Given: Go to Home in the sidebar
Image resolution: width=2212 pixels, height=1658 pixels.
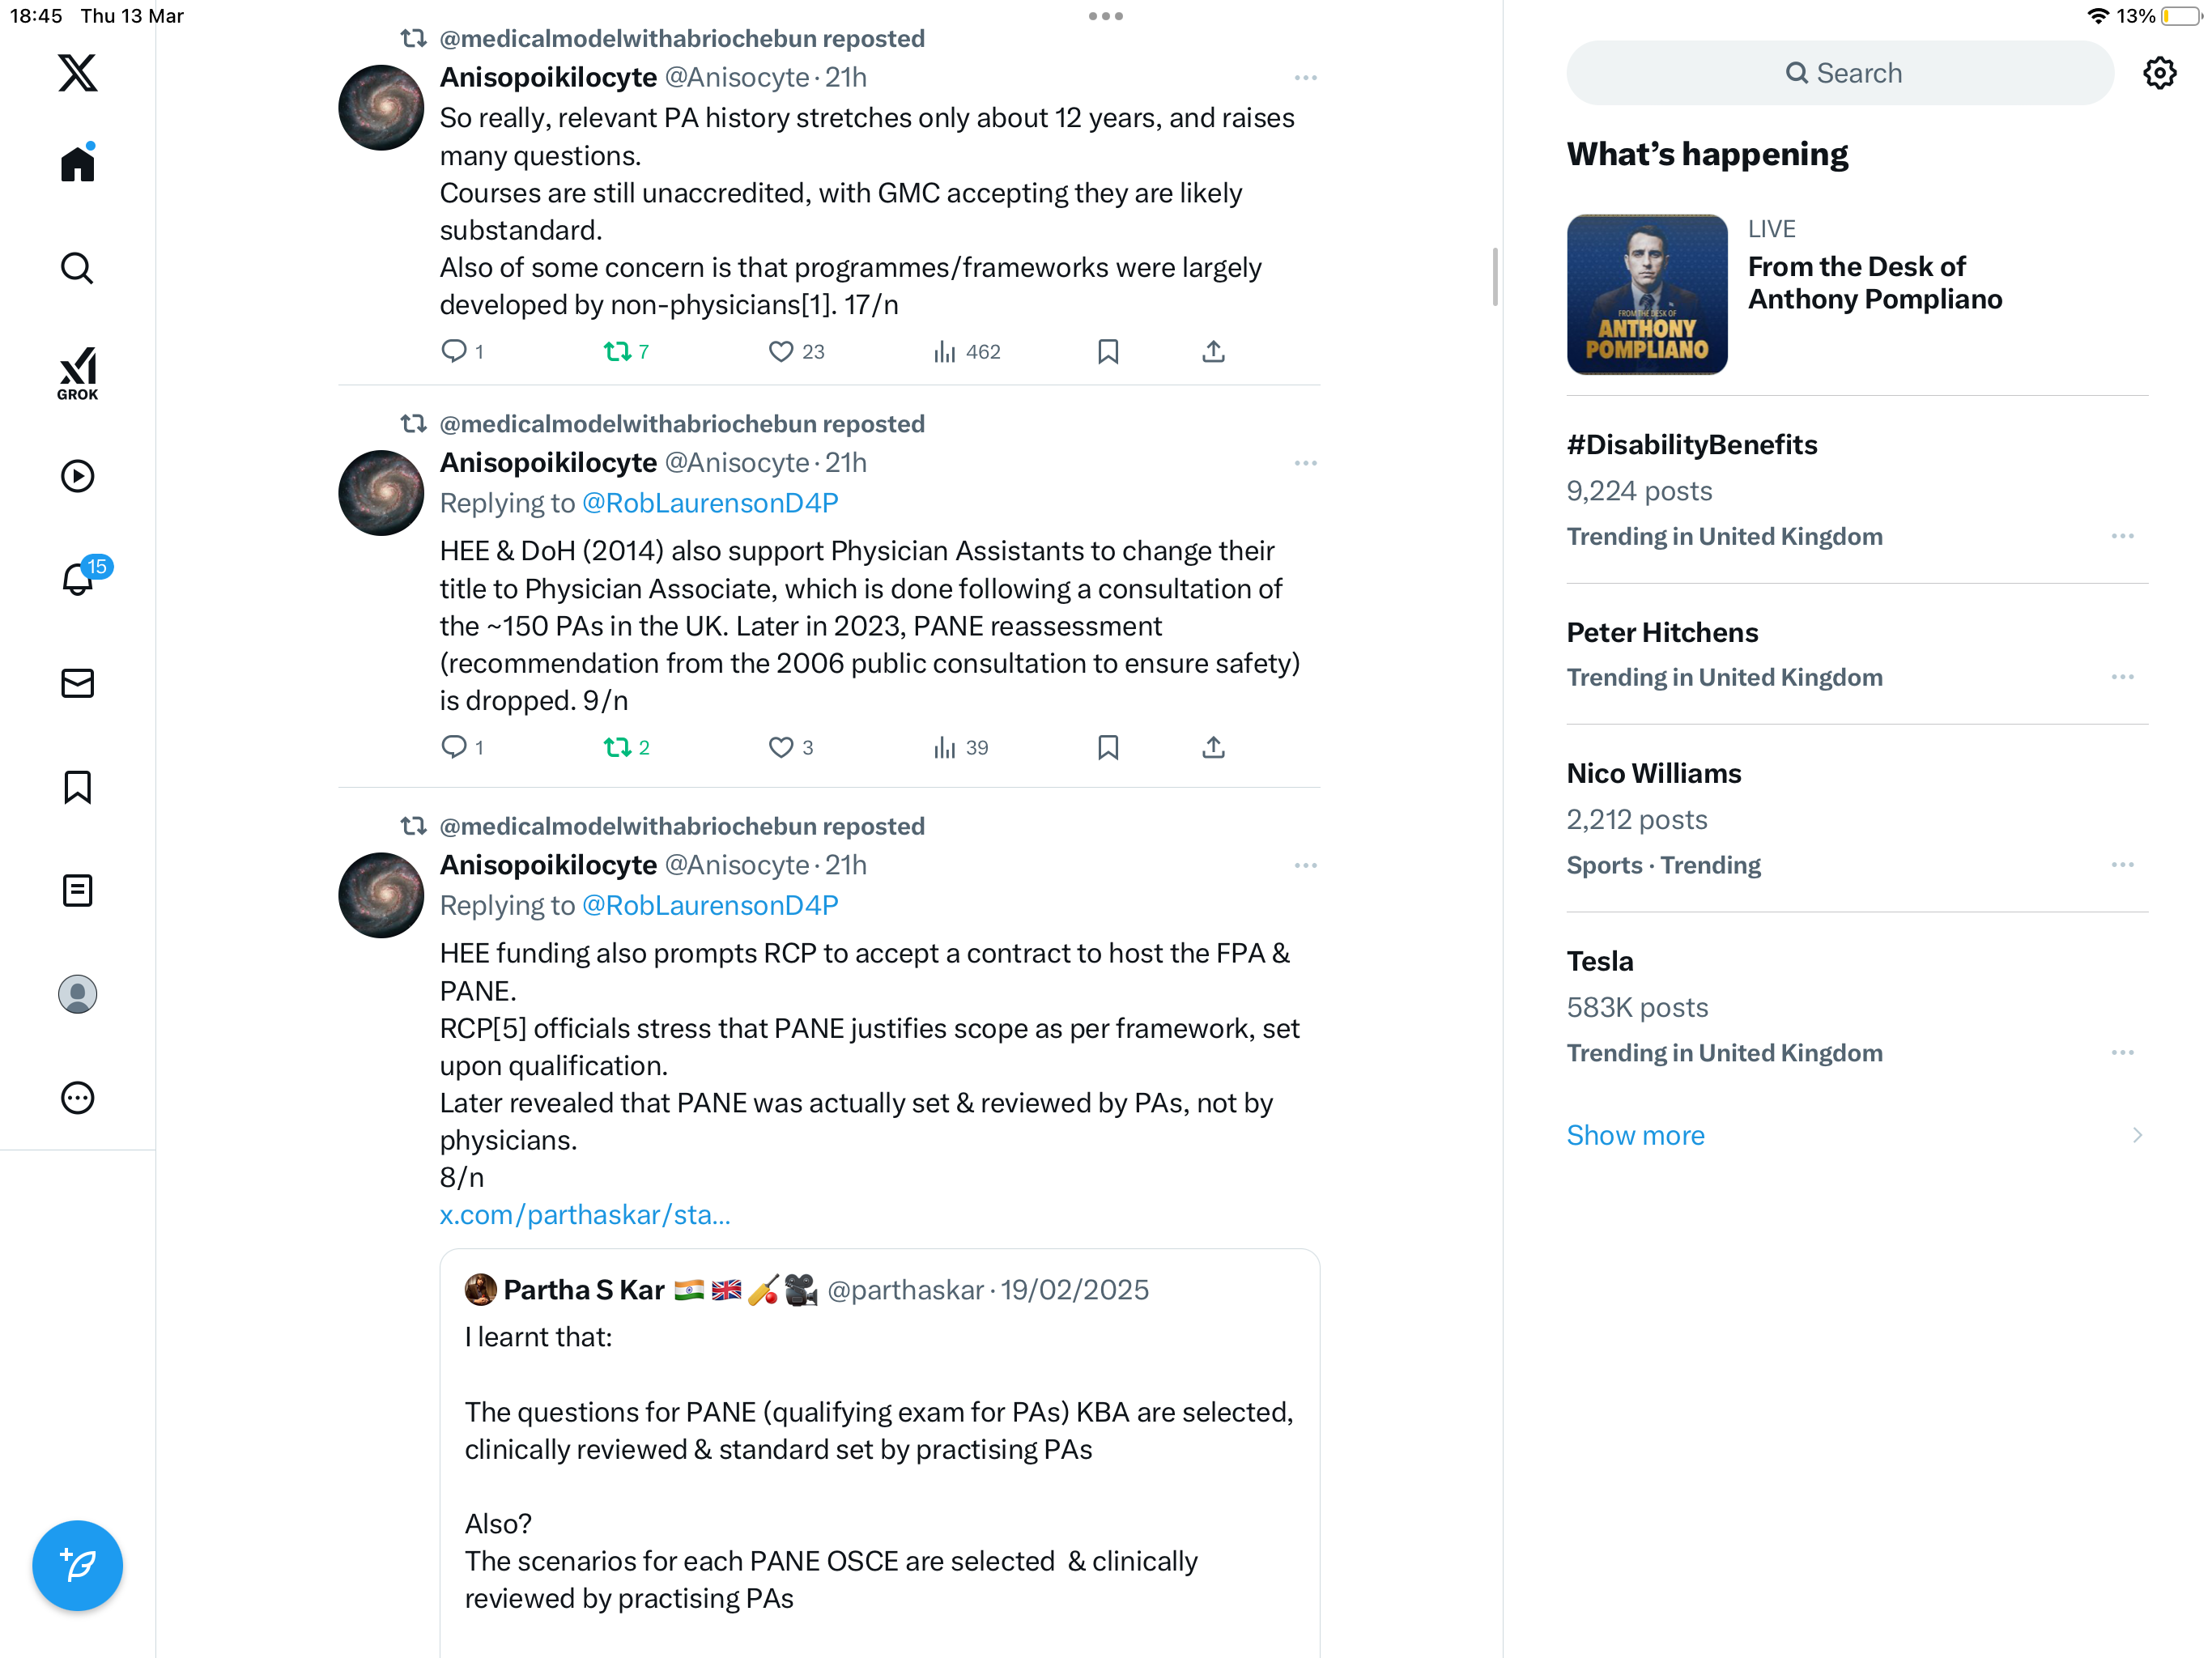Looking at the screenshot, I should [77, 162].
